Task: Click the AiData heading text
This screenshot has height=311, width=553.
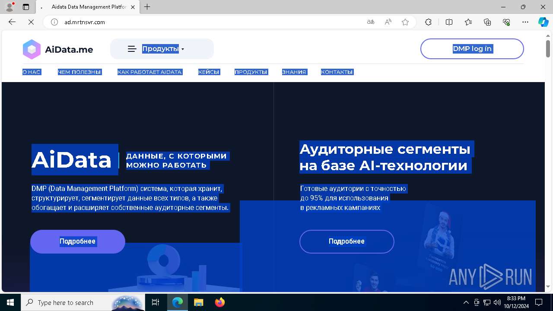Action: click(x=72, y=160)
